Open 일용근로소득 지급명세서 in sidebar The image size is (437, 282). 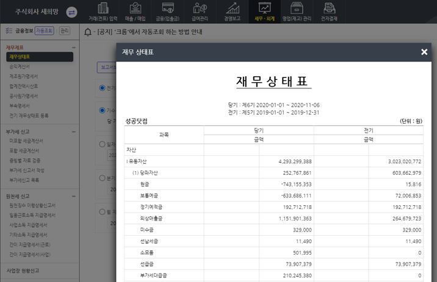(32, 215)
